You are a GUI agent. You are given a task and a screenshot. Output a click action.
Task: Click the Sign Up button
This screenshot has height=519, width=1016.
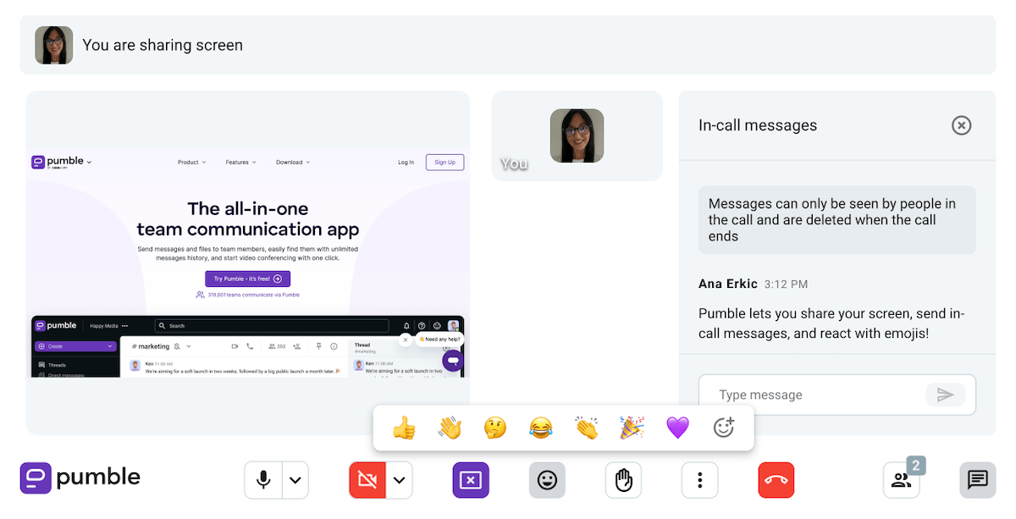click(444, 162)
